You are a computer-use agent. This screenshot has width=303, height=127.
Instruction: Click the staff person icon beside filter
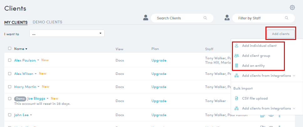(227, 18)
